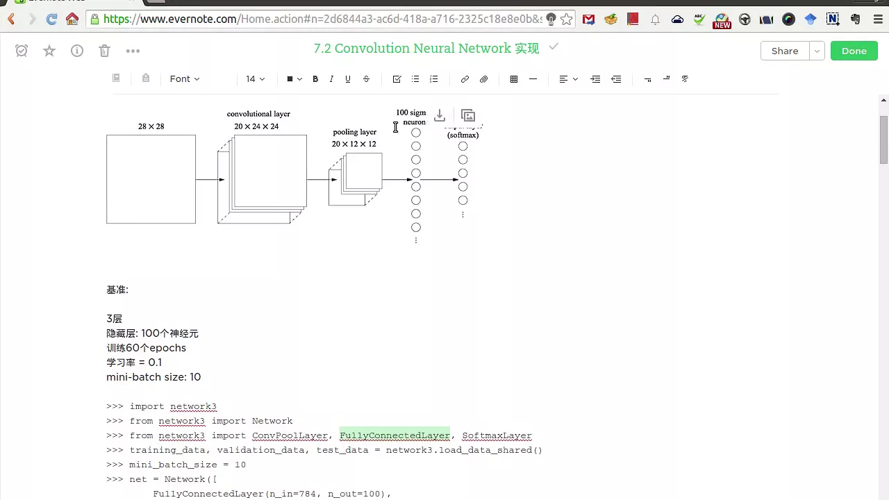Toggle italic formatting
This screenshot has height=500, width=889.
[x=331, y=79]
